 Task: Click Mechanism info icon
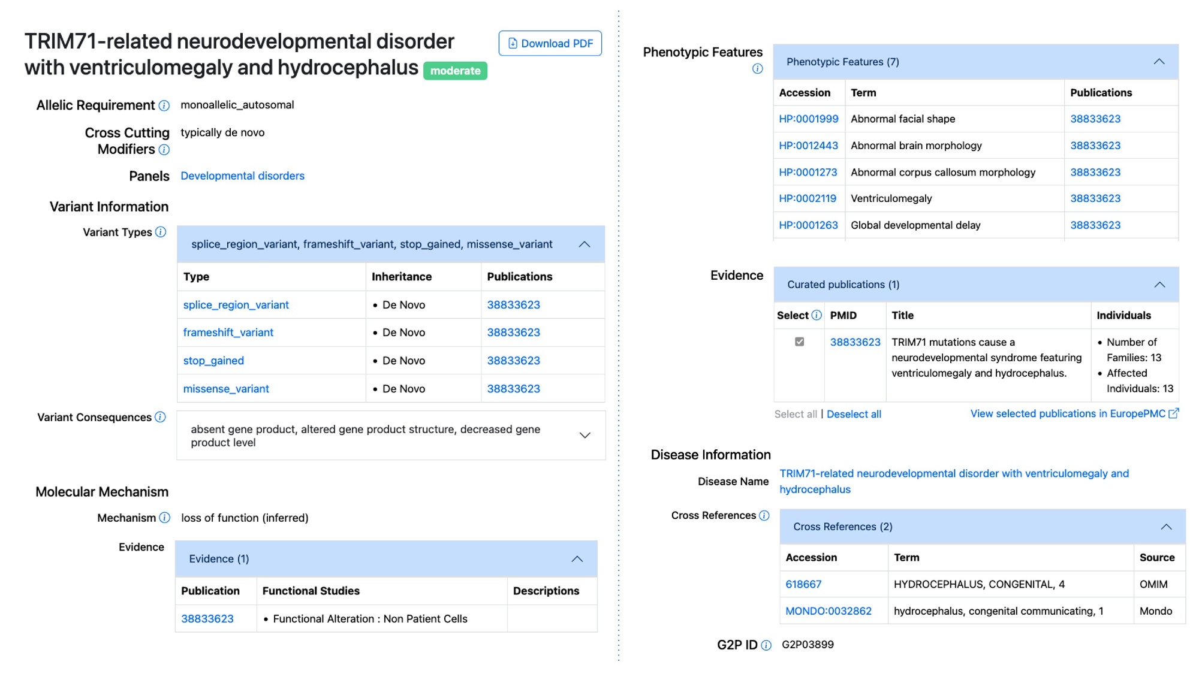164,518
